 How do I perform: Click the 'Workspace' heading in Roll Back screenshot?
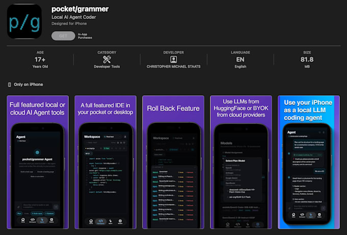coord(161,138)
